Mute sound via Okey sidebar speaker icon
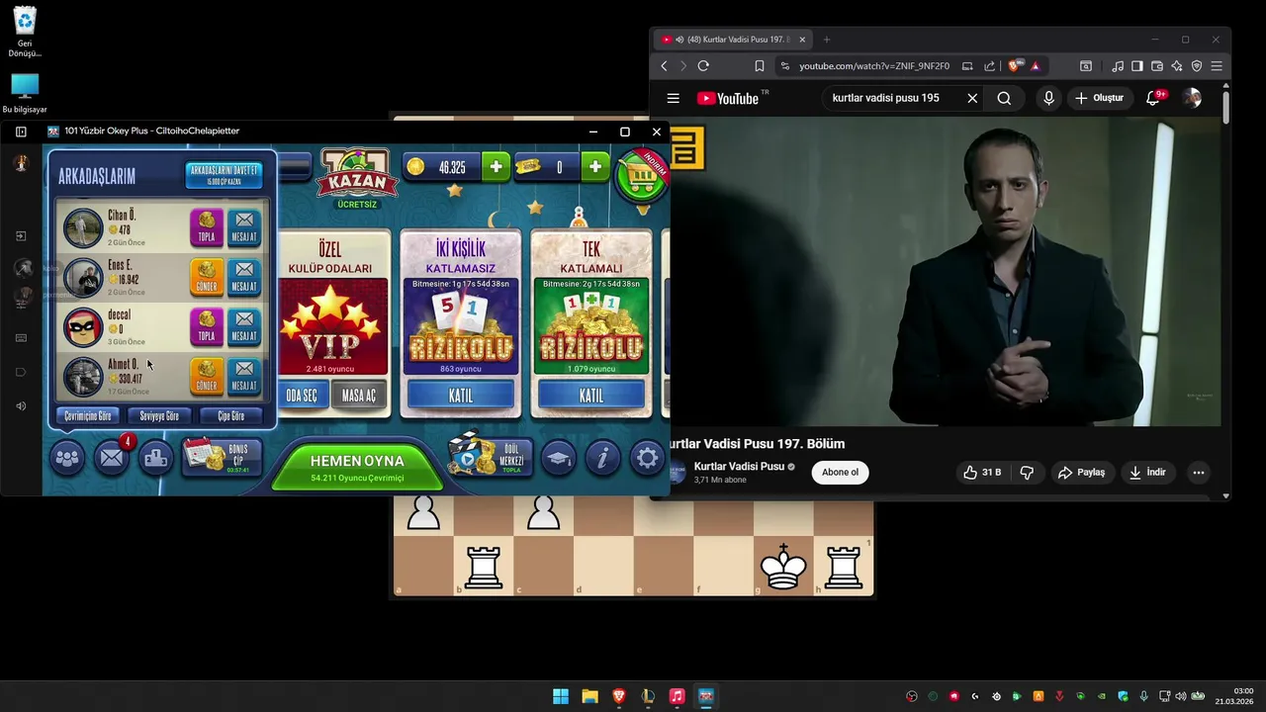Screen dimensions: 1266x712 pos(21,405)
